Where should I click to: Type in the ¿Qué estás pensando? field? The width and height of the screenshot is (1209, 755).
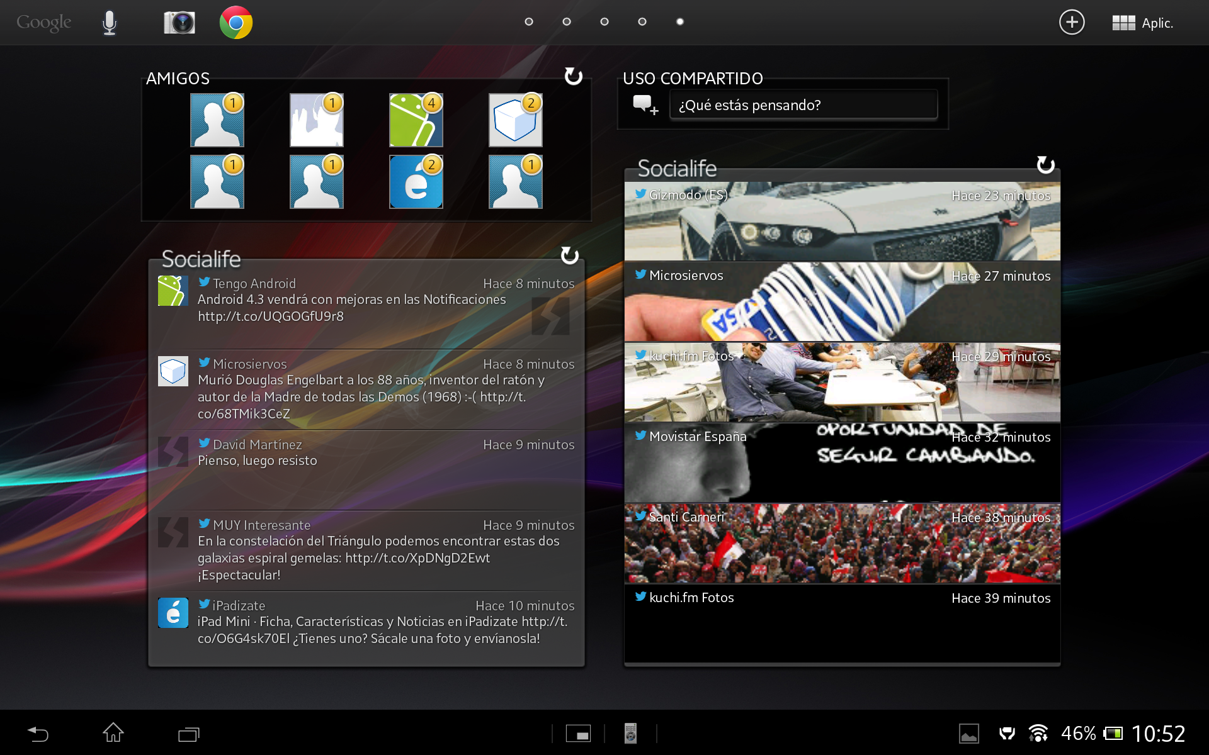pyautogui.click(x=803, y=104)
